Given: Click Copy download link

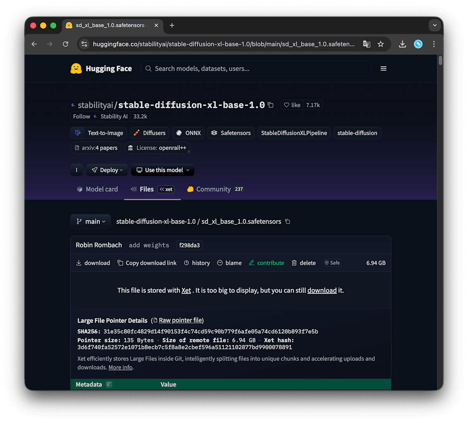Looking at the screenshot, I should click(147, 263).
